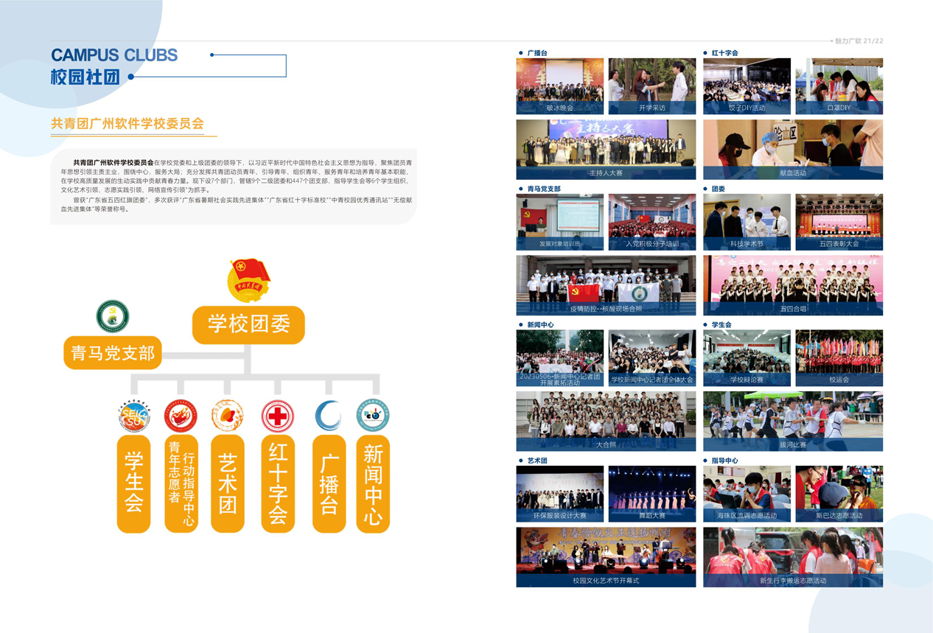Select the 口罩DIY photo
Screen dimensions: 933x633
click(x=839, y=86)
